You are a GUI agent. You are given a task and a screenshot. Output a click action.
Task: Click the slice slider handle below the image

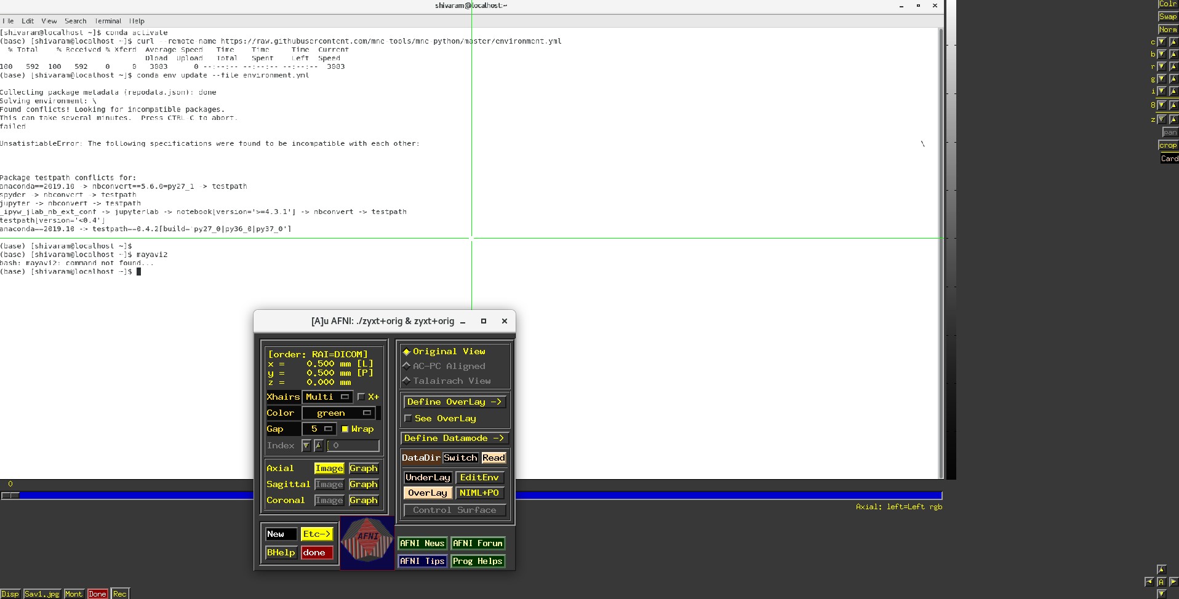10,495
